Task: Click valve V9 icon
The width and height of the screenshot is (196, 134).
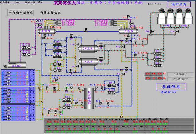Action: click(71, 36)
